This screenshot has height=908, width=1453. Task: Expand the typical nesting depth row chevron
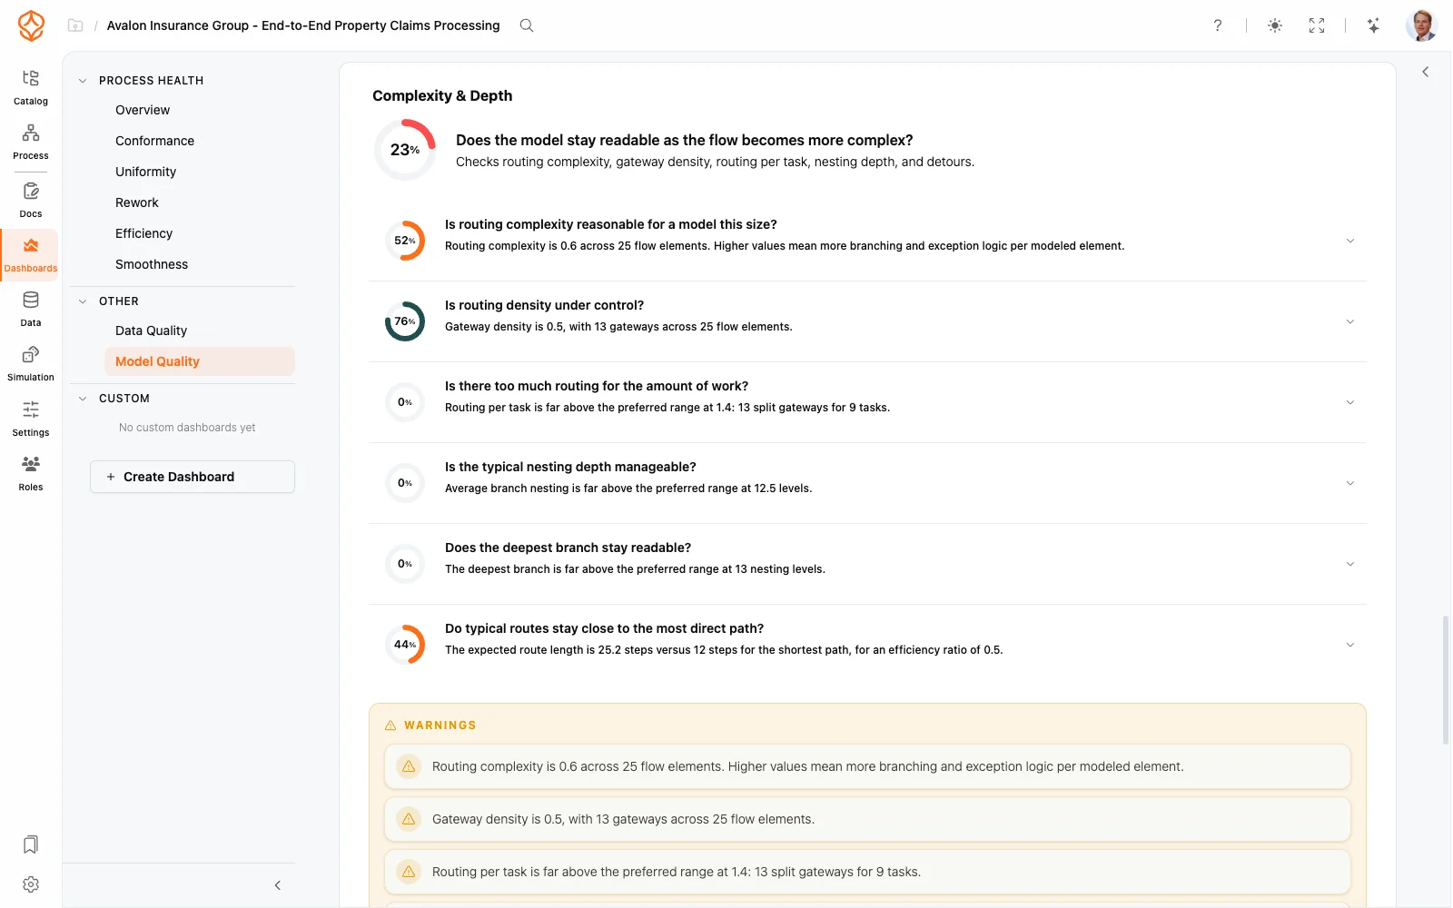point(1350,483)
